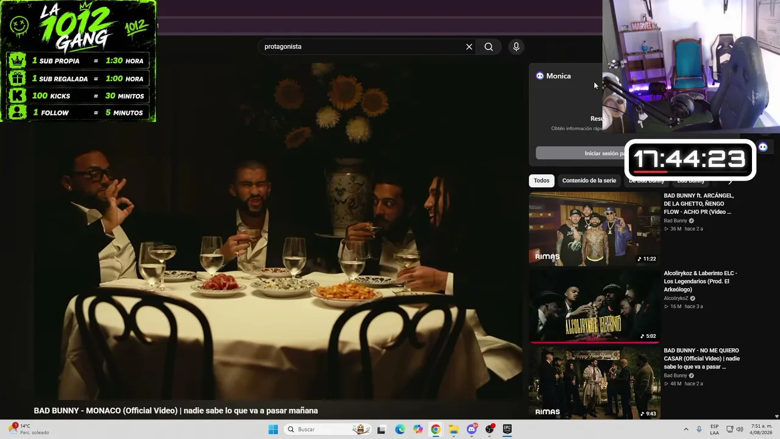Click the magnifier search button
This screenshot has height=439, width=780.
pyautogui.click(x=489, y=47)
